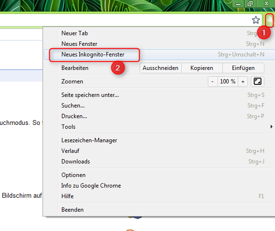275x231 pixels.
Task: Click the fullscreen zoom icon
Action: coord(258,82)
